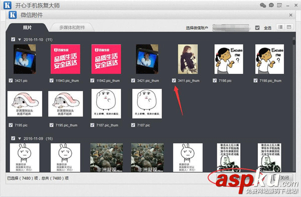The width and height of the screenshot is (301, 197).
Task: Uncheck 7187.pic_thum checkbox
Action: pos(92,125)
